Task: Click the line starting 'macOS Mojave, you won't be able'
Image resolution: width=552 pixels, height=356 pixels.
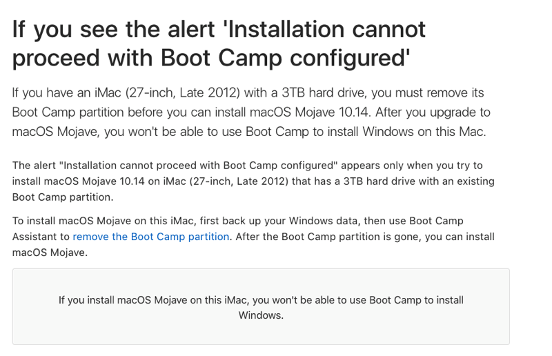Action: coord(249,132)
